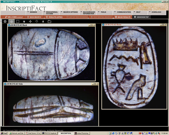Close the LM 86.313.42 Side window
The height and width of the screenshot is (135, 169).
[x=97, y=84]
